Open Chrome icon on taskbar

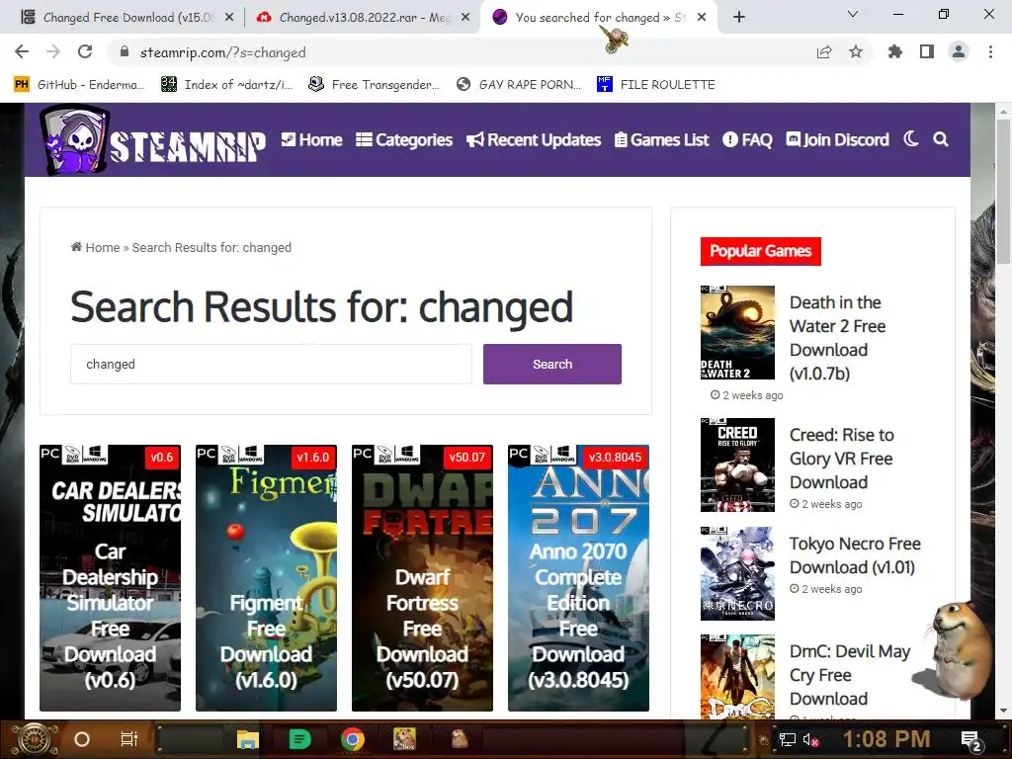pos(353,739)
